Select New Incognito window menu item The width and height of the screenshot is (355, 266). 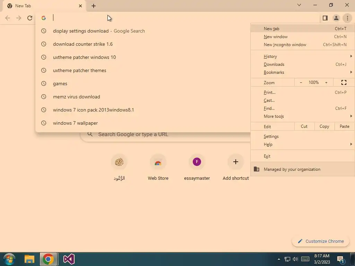click(302, 45)
